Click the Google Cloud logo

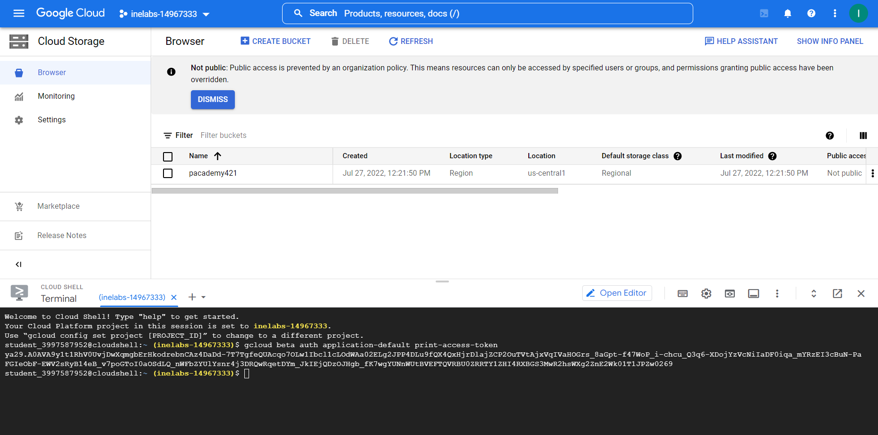(70, 13)
